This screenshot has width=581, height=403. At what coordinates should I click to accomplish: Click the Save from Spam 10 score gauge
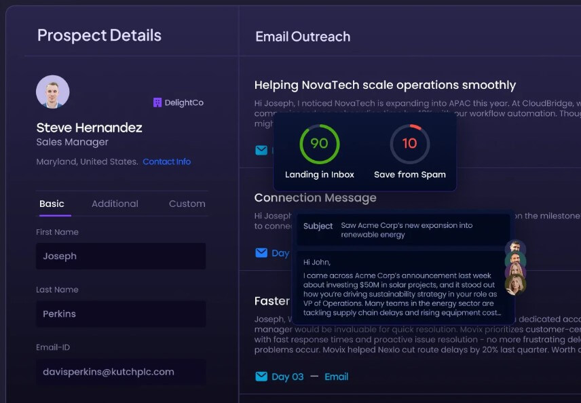410,144
